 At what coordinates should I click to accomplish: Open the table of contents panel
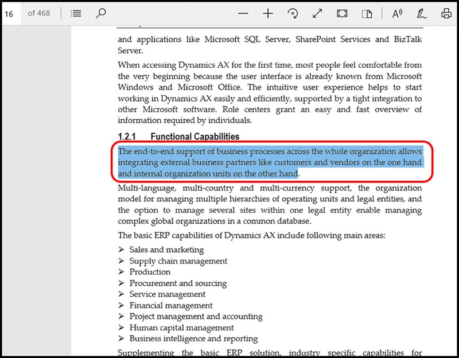click(76, 13)
